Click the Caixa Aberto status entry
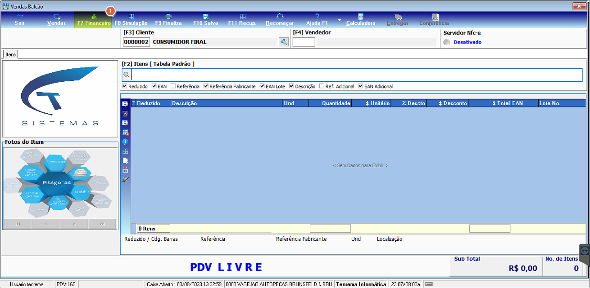The image size is (590, 288). point(184,284)
